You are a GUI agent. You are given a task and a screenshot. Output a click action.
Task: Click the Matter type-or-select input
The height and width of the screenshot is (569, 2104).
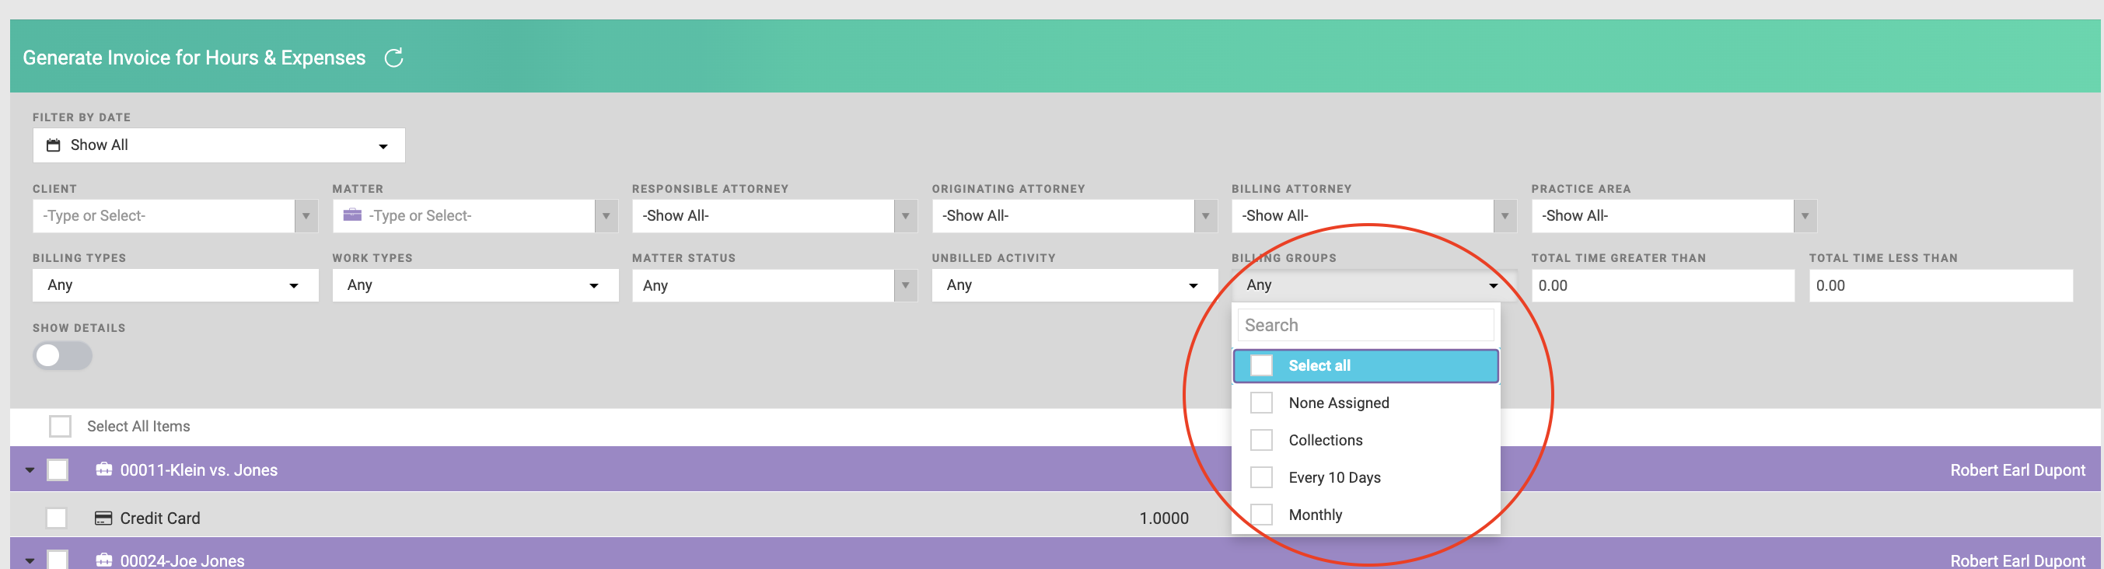pyautogui.click(x=463, y=216)
